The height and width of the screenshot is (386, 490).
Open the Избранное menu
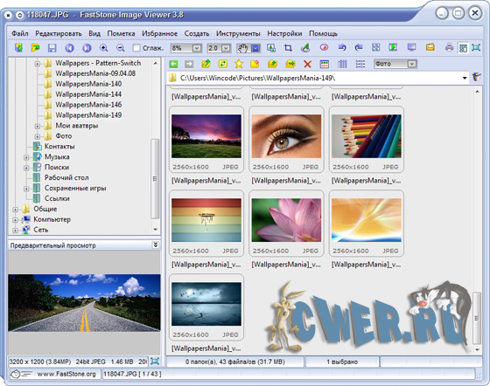pyautogui.click(x=159, y=33)
